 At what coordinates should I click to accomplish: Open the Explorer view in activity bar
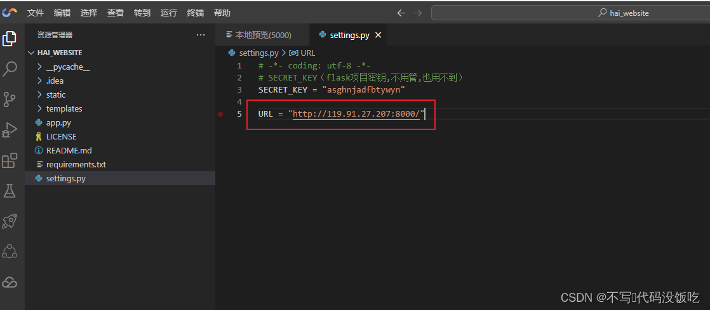coord(10,39)
